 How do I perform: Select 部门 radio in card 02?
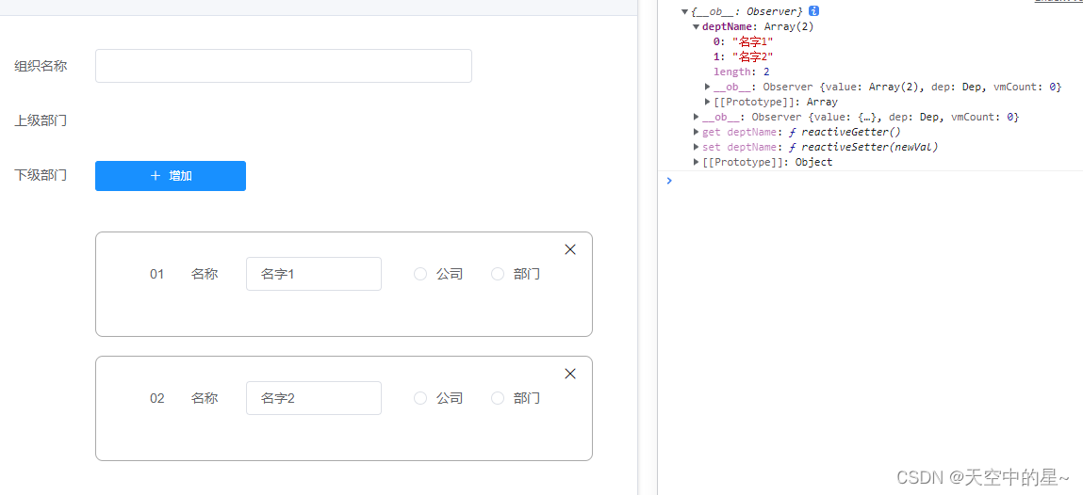[498, 398]
